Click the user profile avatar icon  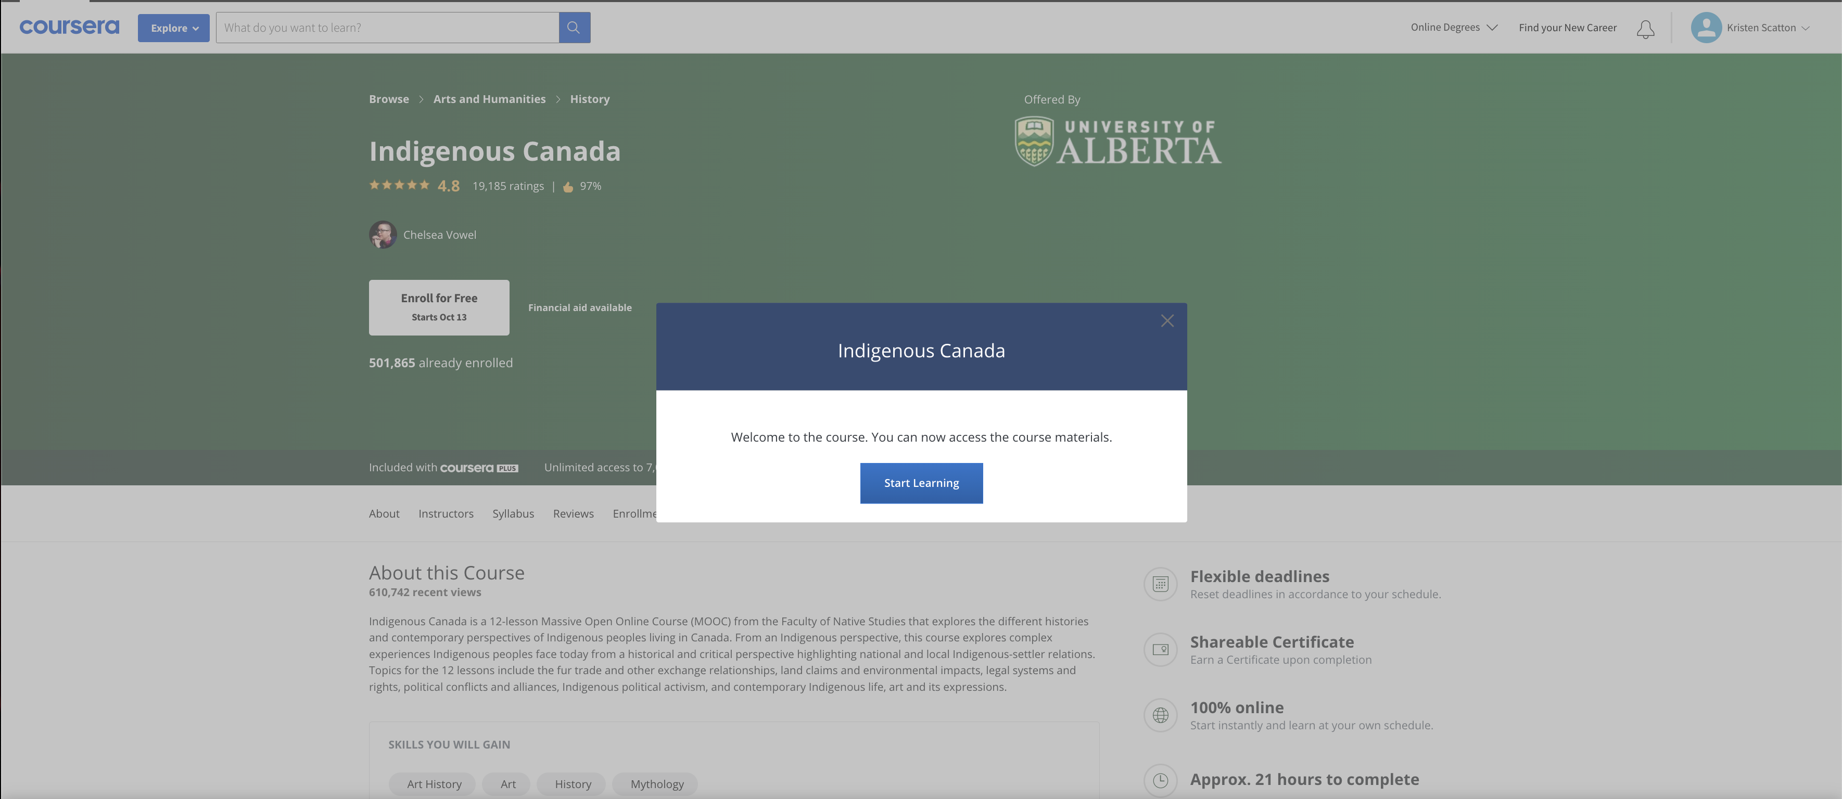[1706, 28]
